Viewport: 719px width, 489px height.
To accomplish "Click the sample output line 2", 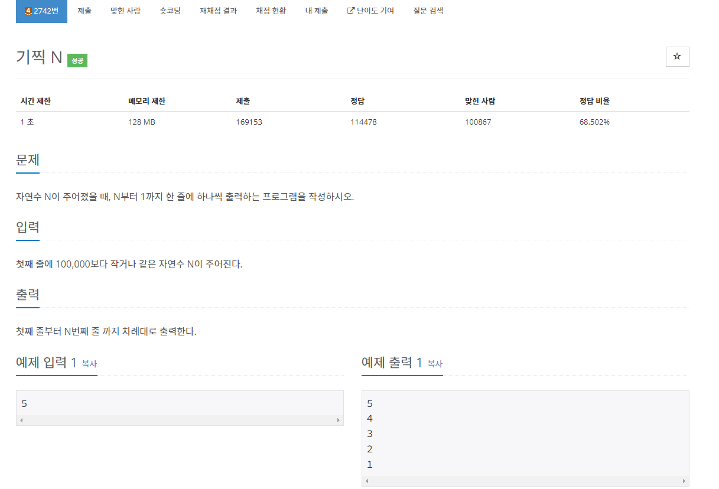I will [370, 449].
